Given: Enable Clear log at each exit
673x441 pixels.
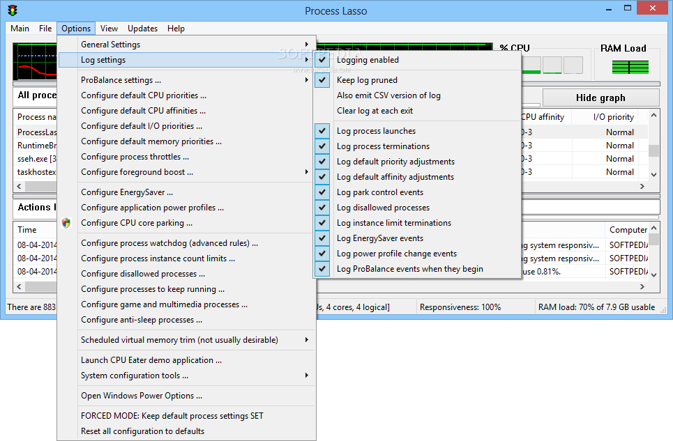Looking at the screenshot, I should tap(375, 111).
